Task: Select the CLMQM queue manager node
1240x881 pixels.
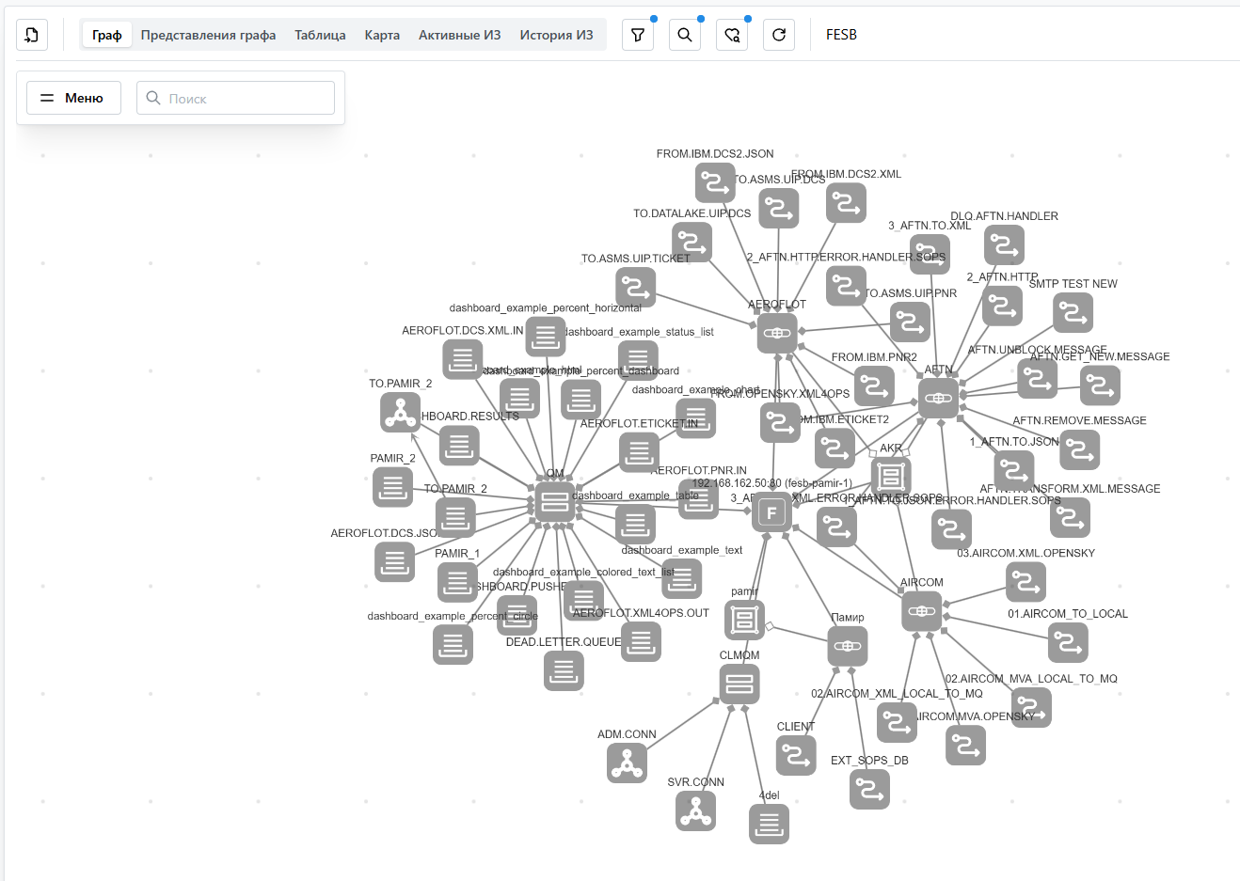Action: pyautogui.click(x=739, y=684)
